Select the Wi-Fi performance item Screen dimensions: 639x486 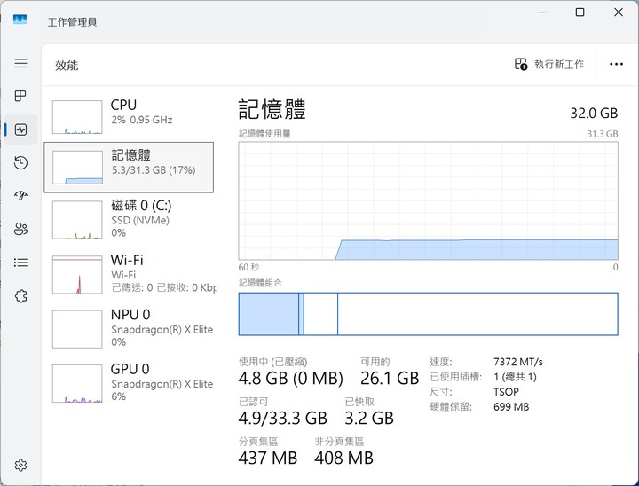pyautogui.click(x=129, y=274)
